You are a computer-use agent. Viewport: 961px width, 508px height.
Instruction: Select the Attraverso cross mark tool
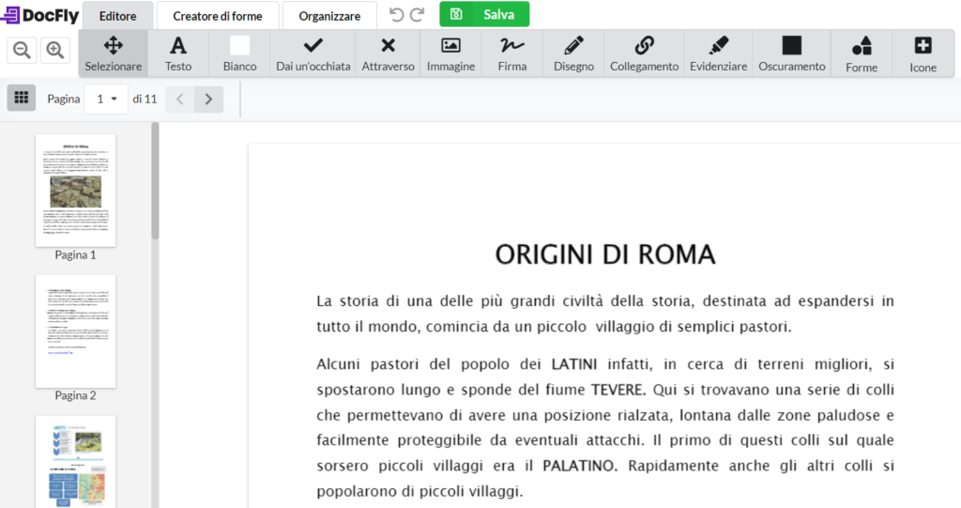[x=388, y=54]
